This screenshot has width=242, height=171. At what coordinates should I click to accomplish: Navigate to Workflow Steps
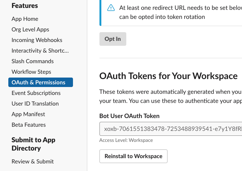coord(31,72)
